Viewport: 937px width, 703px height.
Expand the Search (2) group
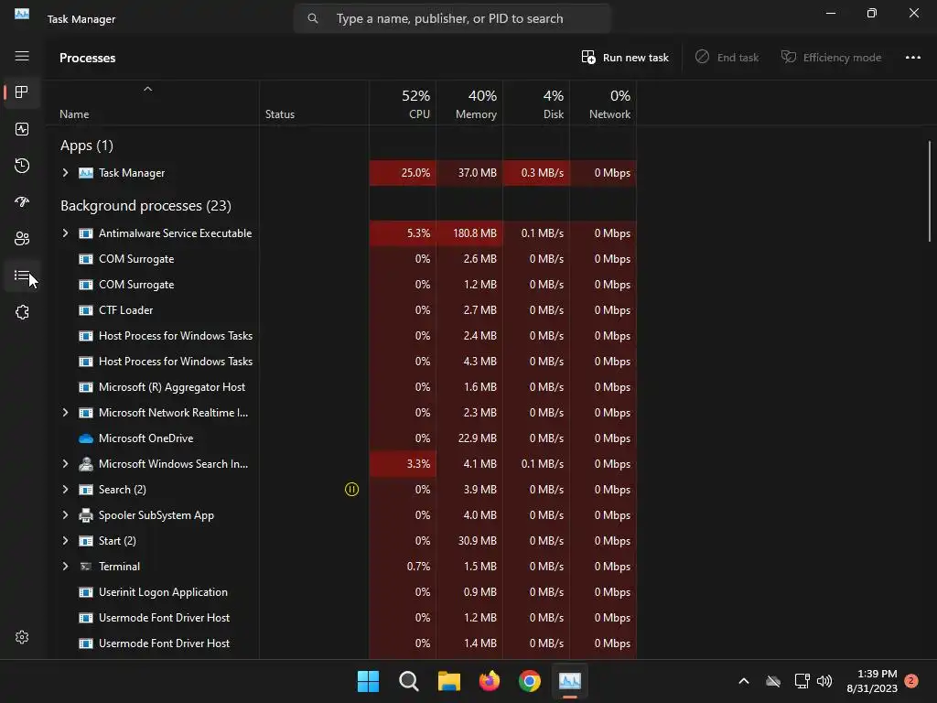(65, 490)
